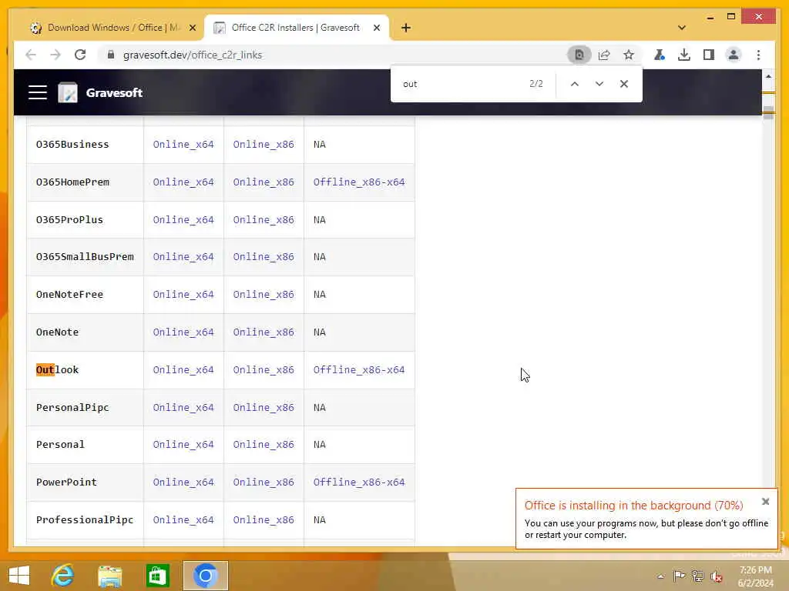Viewport: 789px width, 591px height.
Task: Open OneNoteFree Online_x64 link
Action: coord(183,294)
